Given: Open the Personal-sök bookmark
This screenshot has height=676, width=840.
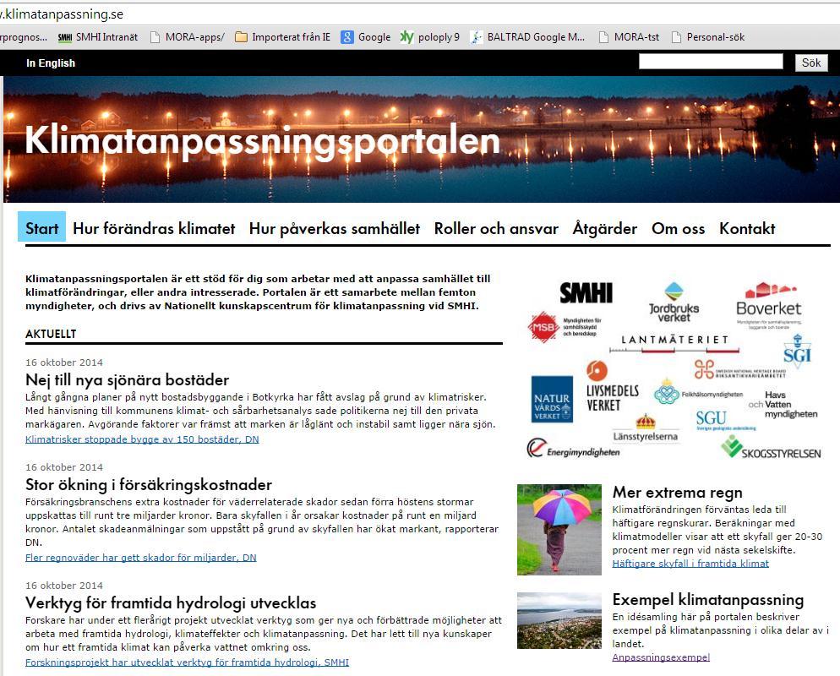Looking at the screenshot, I should pos(707,37).
